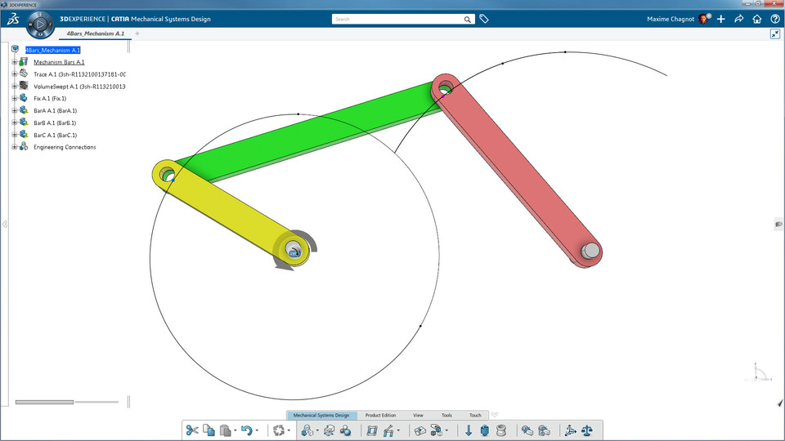
Task: Open the Undo history dropdown arrow
Action: 257,430
